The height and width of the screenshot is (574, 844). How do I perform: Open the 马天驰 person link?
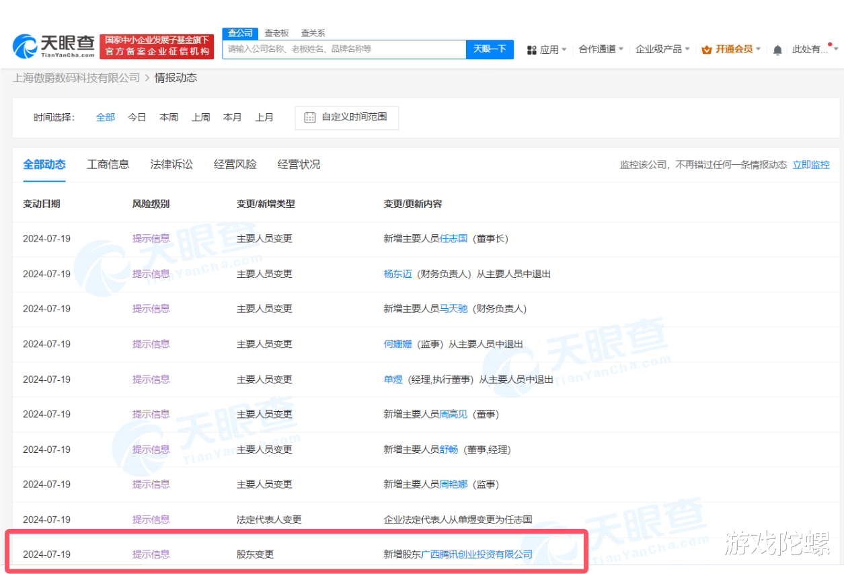(453, 309)
